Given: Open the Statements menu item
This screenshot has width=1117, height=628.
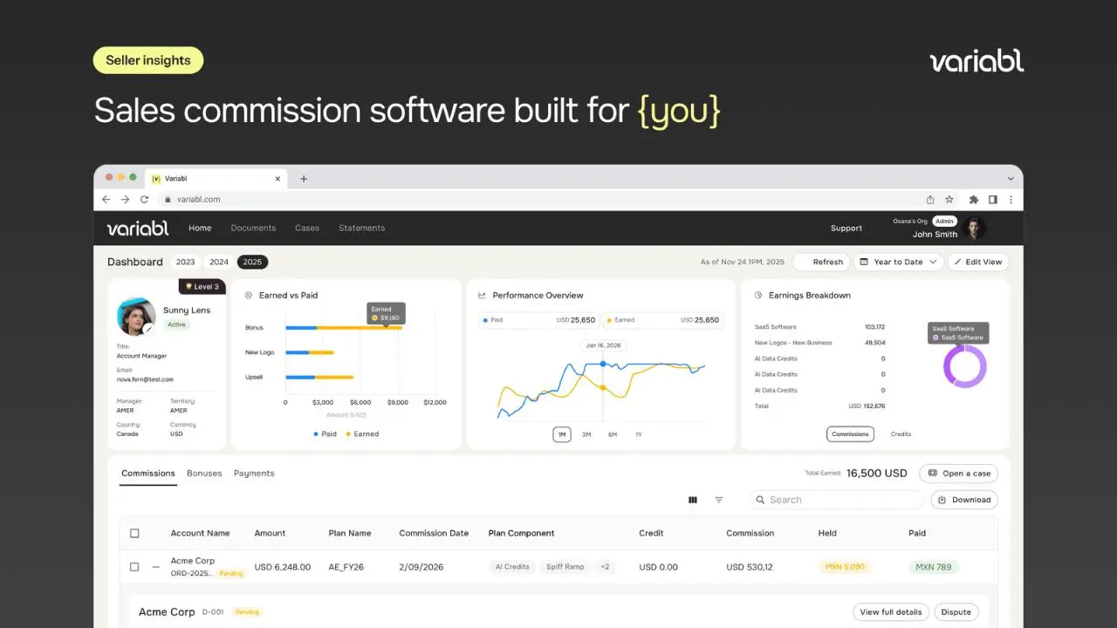Looking at the screenshot, I should click(x=362, y=229).
